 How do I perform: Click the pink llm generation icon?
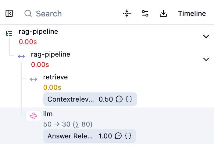coord(34,116)
